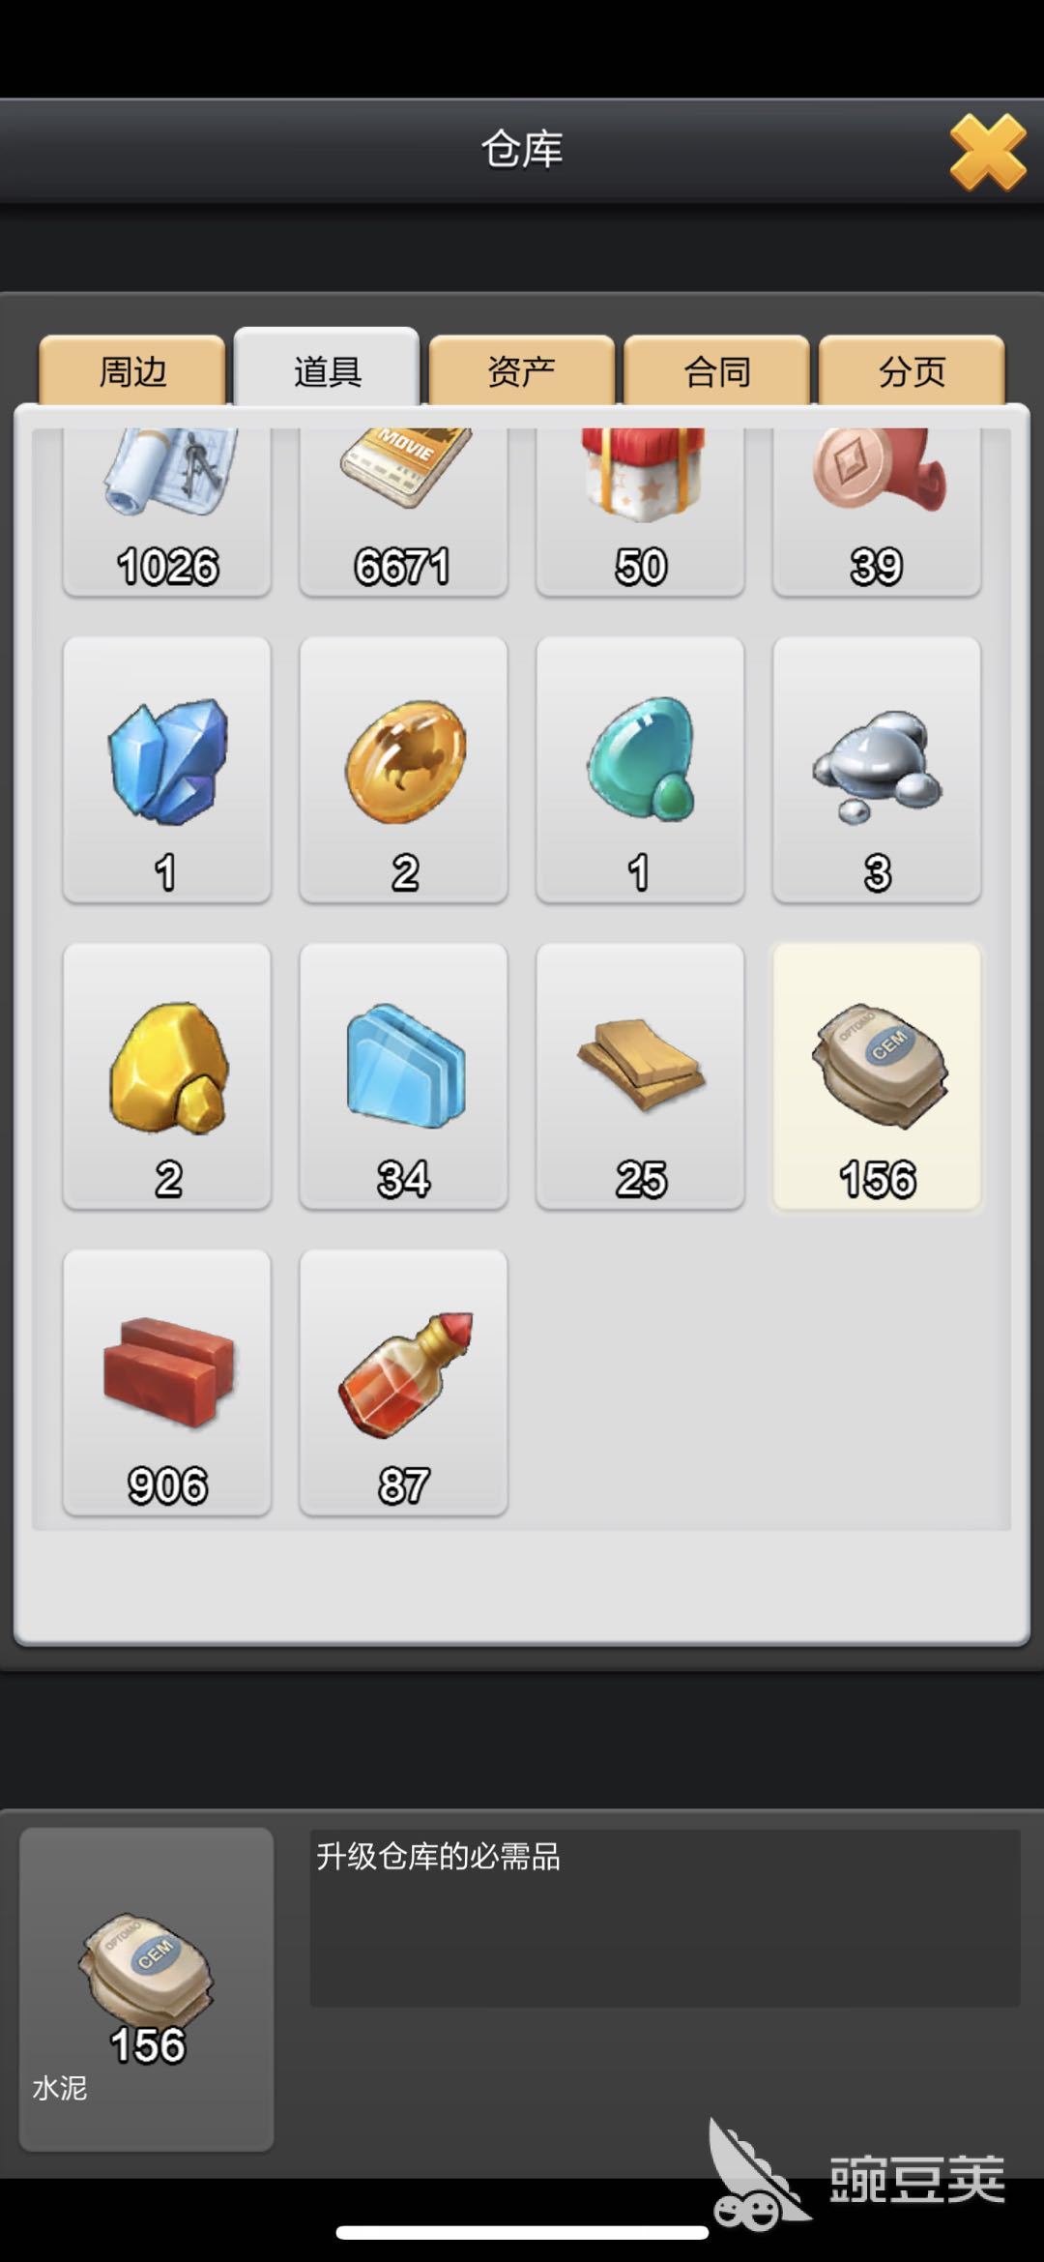1044x2262 pixels.
Task: Close the 仓库 warehouse window
Action: 987,152
